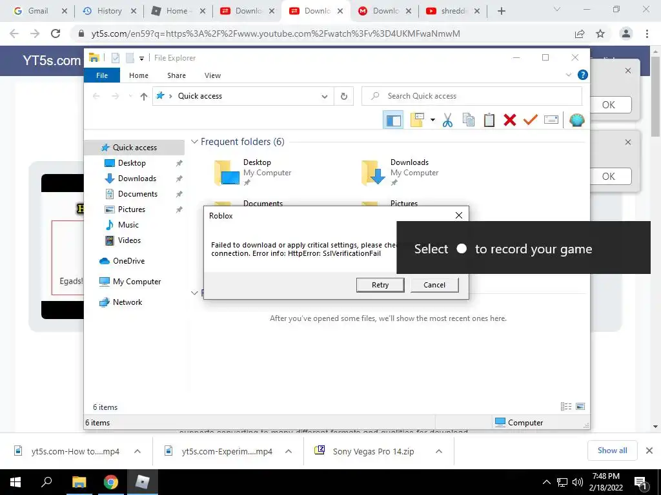This screenshot has height=495, width=661.
Task: Refresh the Quick access location
Action: [344, 97]
